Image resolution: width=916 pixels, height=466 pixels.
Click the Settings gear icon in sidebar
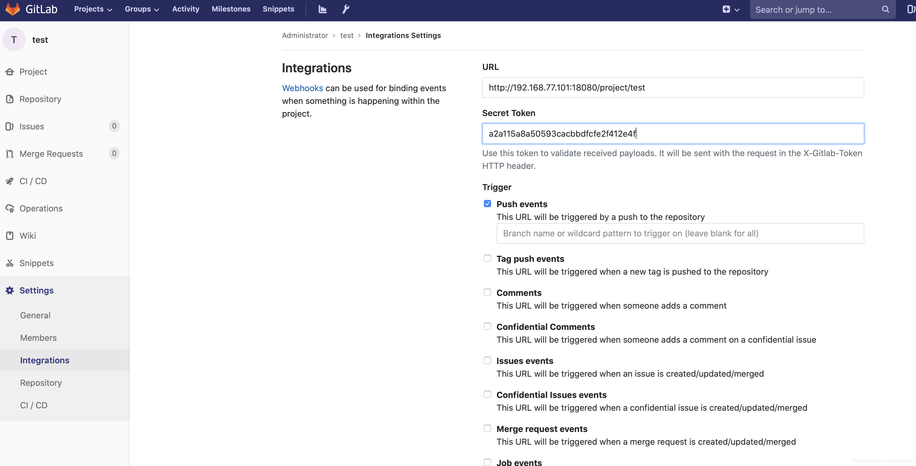[10, 290]
